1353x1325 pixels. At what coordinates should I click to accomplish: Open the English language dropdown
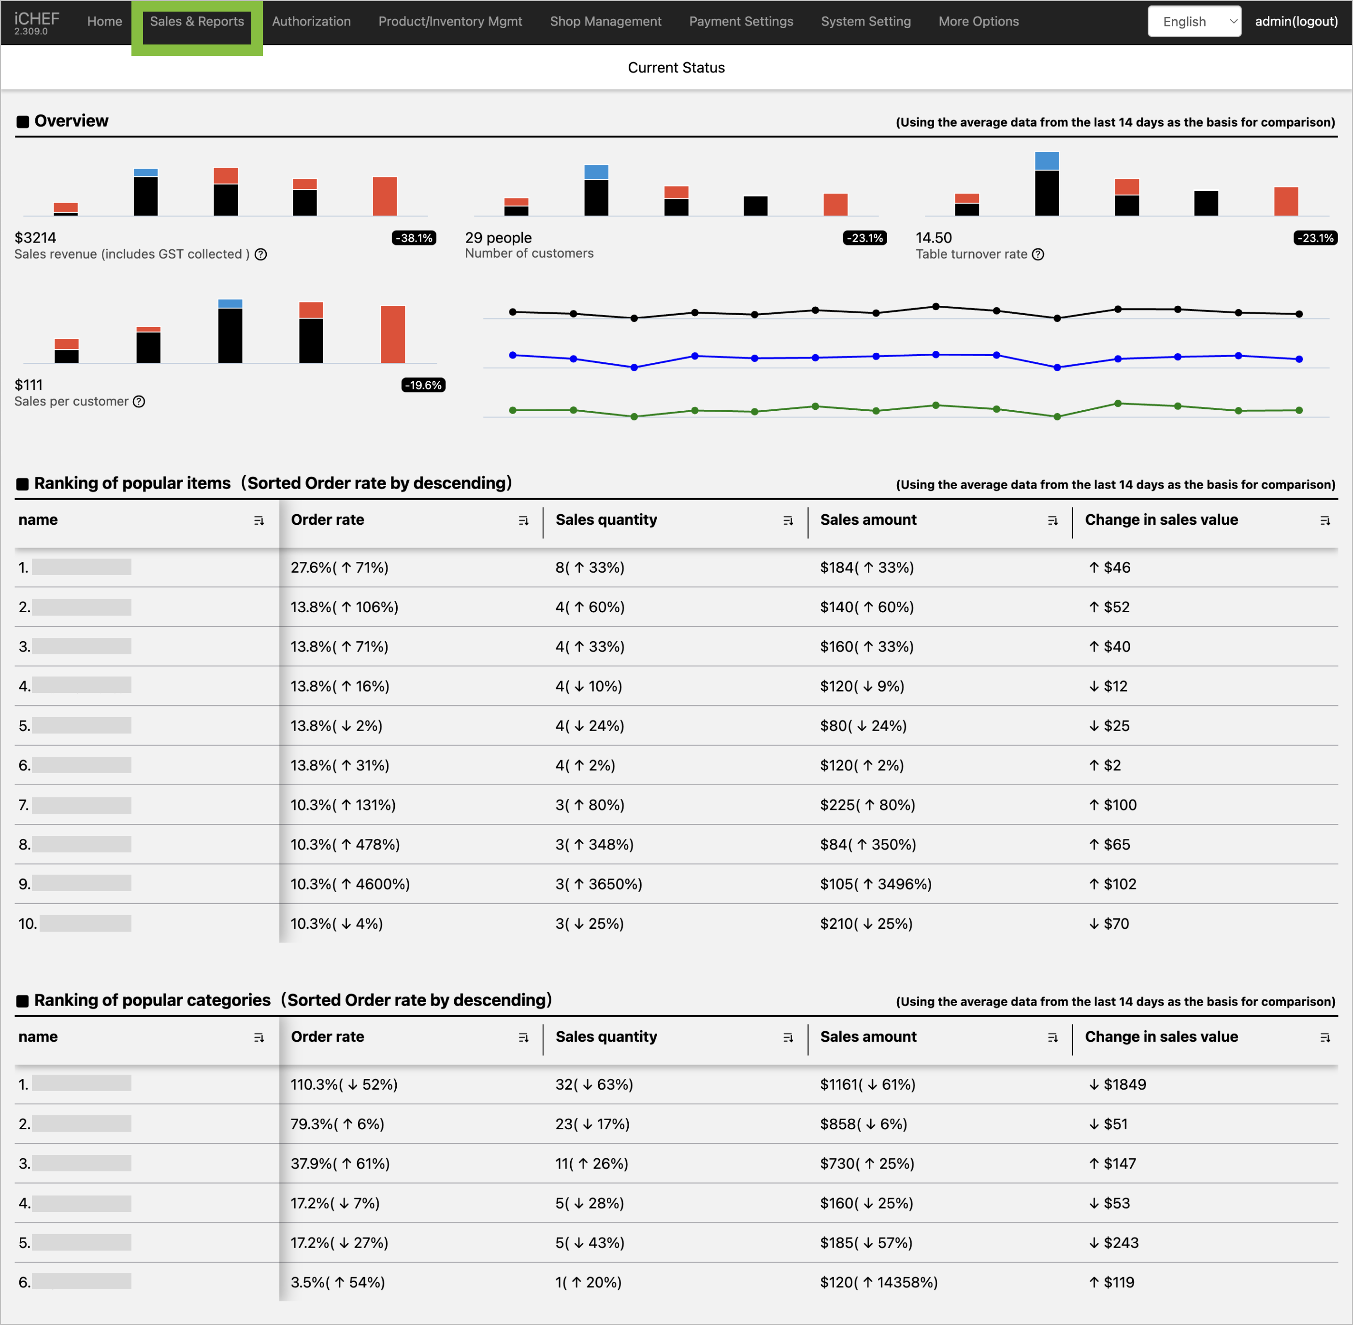tap(1194, 22)
